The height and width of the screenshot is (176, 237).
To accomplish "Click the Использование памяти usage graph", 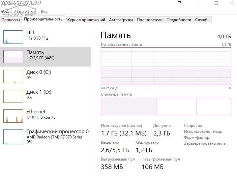I will pyautogui.click(x=166, y=66).
